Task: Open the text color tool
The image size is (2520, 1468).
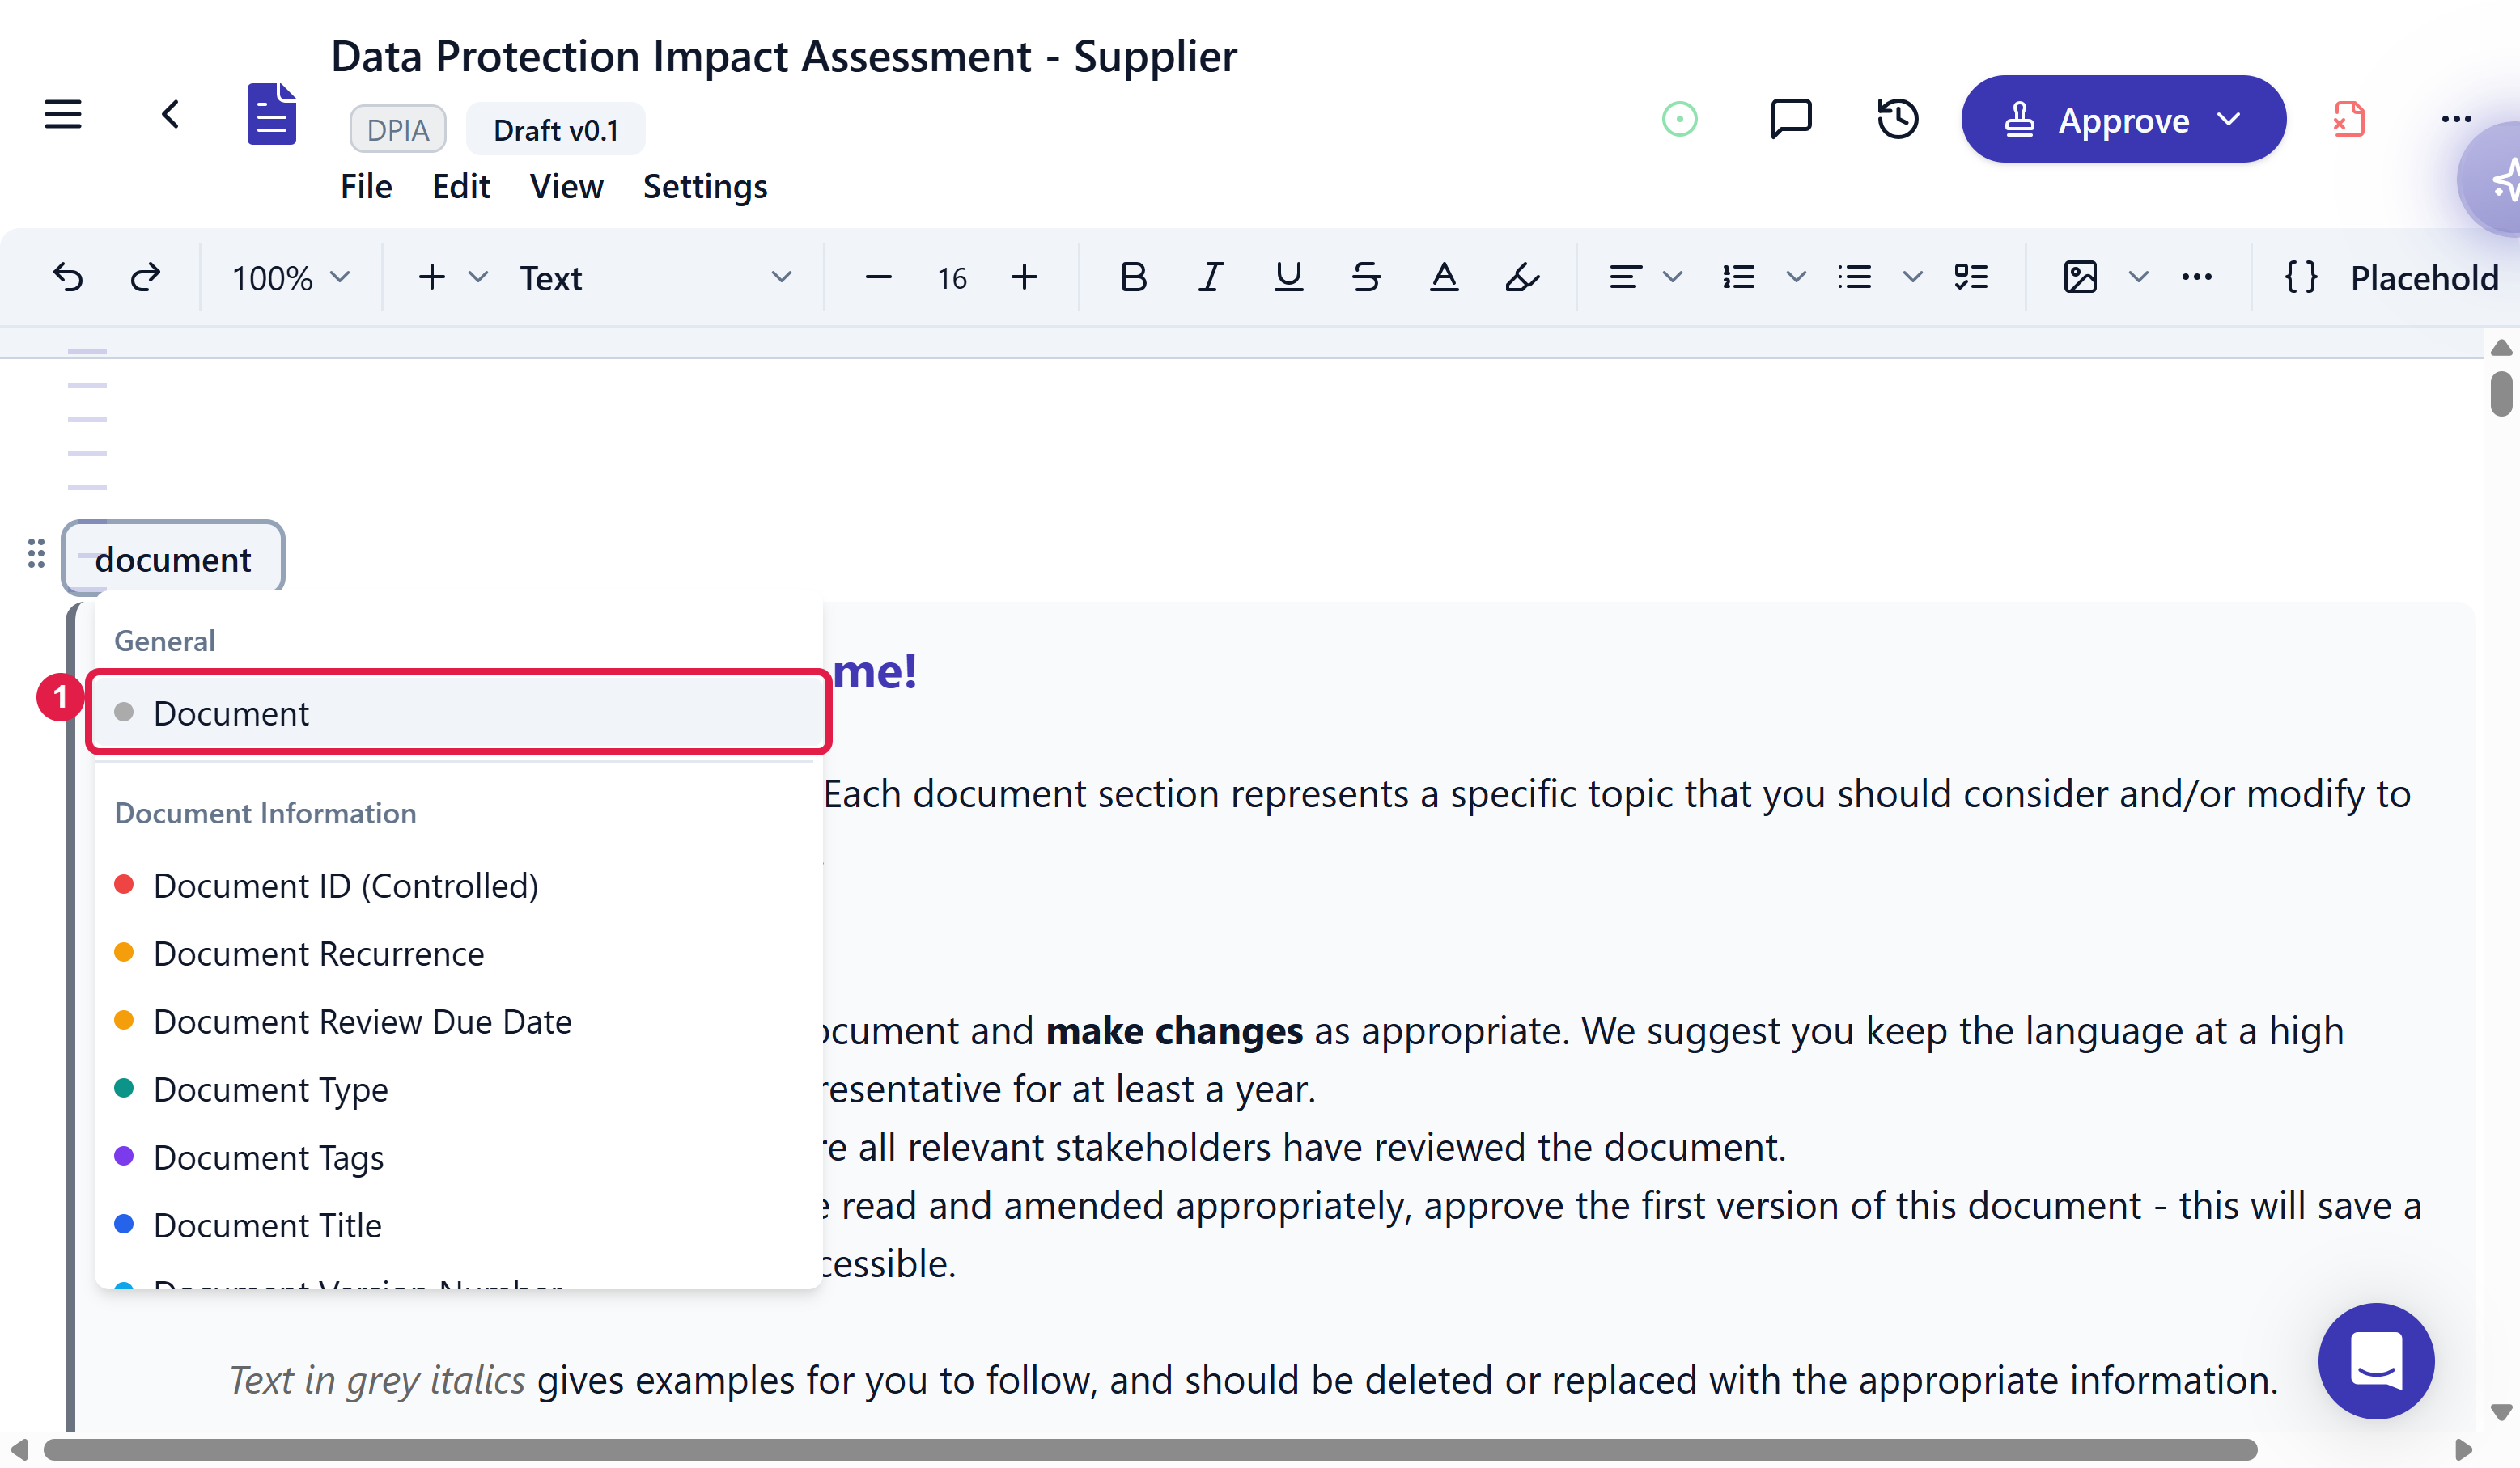Action: pos(1444,277)
